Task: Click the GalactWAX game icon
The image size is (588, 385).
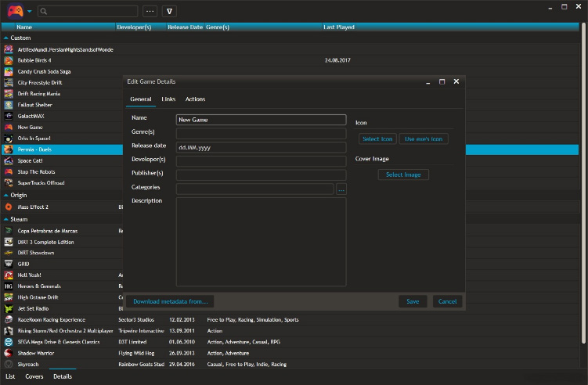Action: click(x=9, y=117)
